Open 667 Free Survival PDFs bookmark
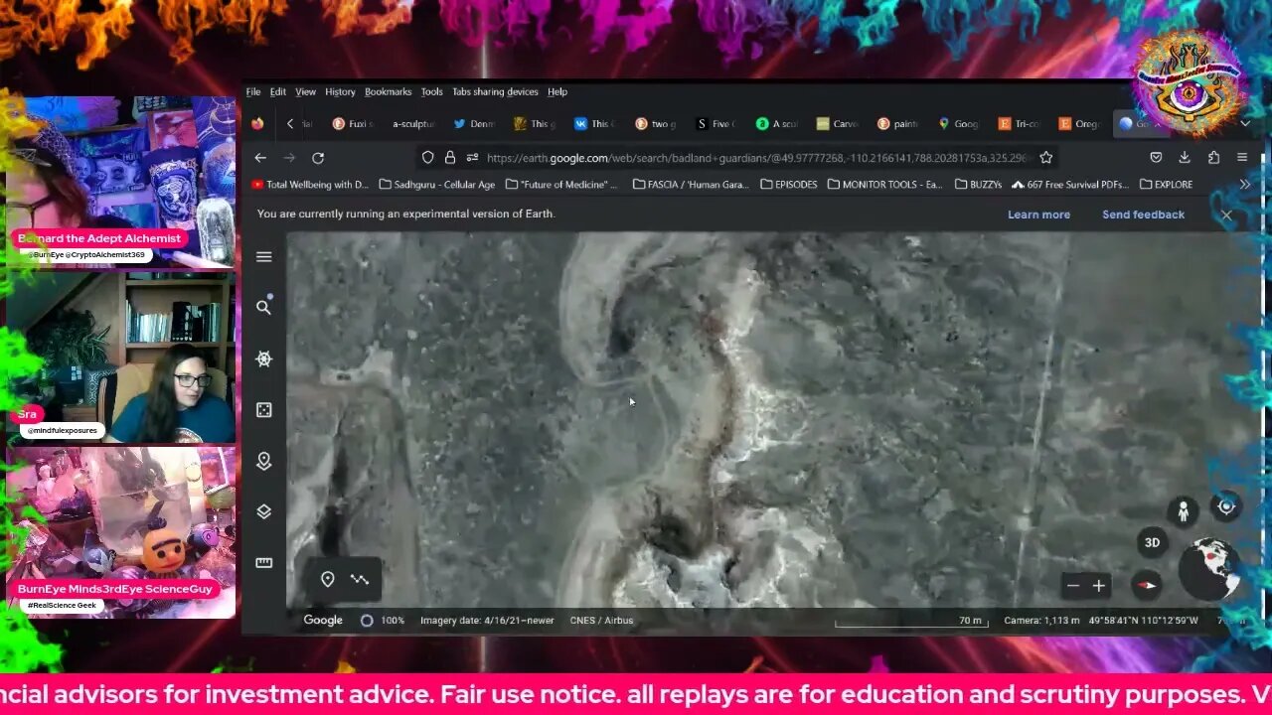1272x715 pixels. 1070,185
